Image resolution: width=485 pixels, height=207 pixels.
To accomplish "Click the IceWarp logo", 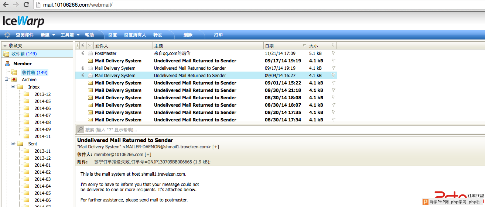I will tap(23, 21).
